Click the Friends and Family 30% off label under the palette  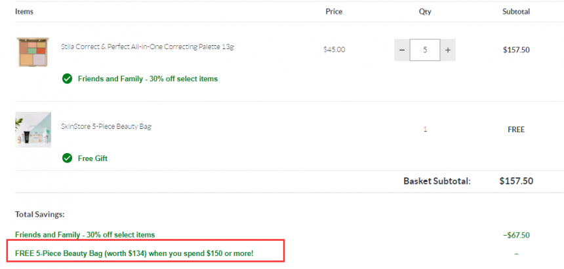[148, 79]
